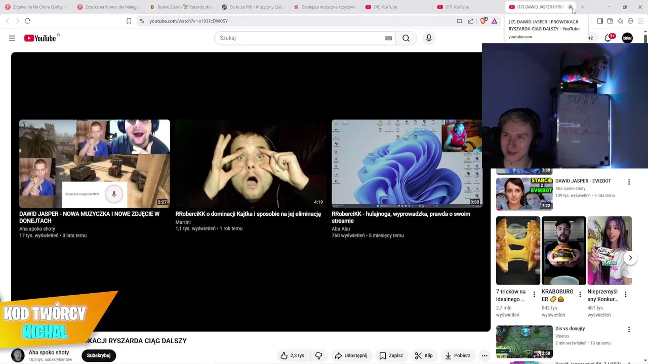The height and width of the screenshot is (364, 648).
Task: Save video with Zapisz button
Action: 391,355
